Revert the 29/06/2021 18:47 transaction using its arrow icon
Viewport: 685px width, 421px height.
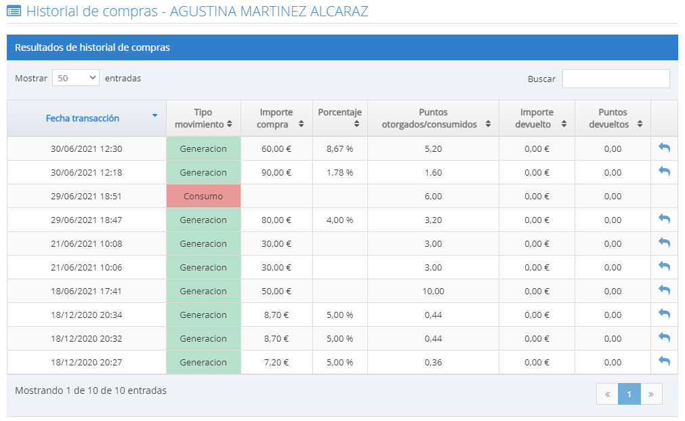point(664,219)
